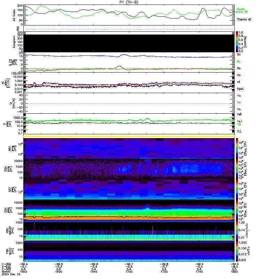Click the "<|nT|>" color bar label
The width and height of the screenshot is (261, 279).
[249, 251]
